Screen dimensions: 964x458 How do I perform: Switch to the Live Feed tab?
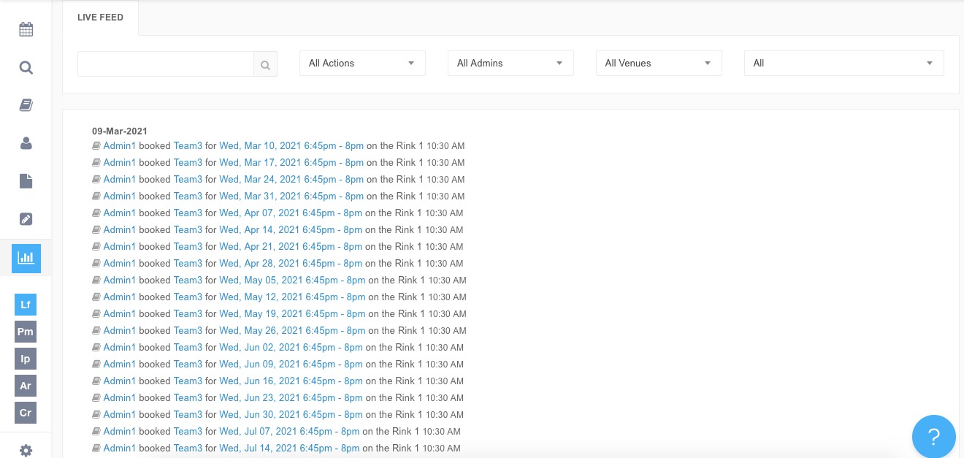100,18
